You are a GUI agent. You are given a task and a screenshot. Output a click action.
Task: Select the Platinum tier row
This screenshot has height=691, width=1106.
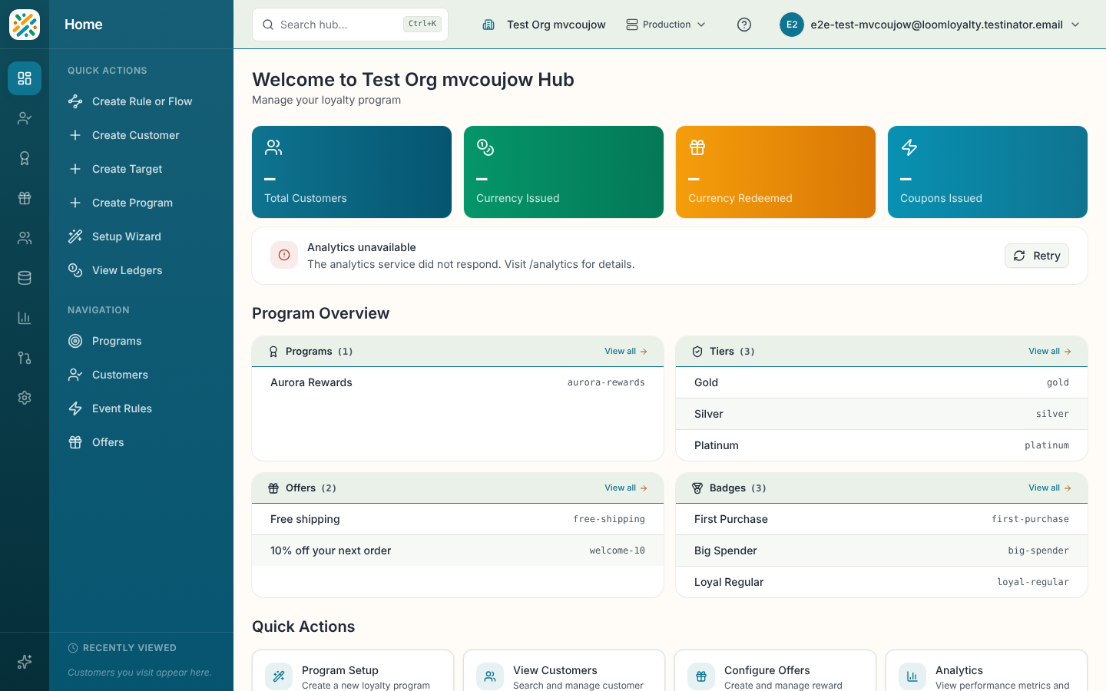[882, 445]
